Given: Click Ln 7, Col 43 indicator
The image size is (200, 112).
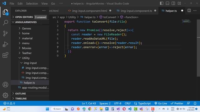Looking at the screenshot, I should coord(89,103).
